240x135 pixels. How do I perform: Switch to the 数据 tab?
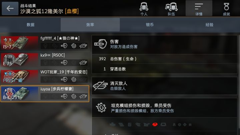point(30,25)
